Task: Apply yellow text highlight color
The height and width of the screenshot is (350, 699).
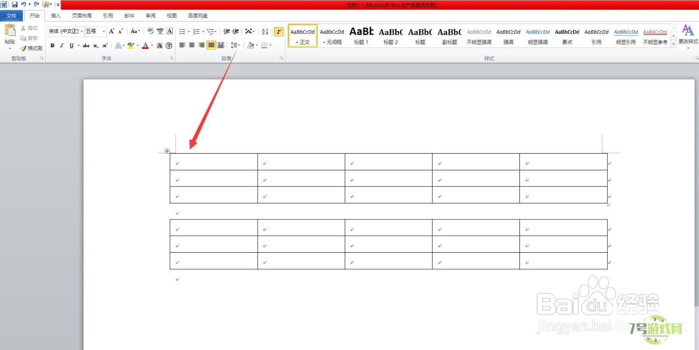Action: [x=131, y=45]
